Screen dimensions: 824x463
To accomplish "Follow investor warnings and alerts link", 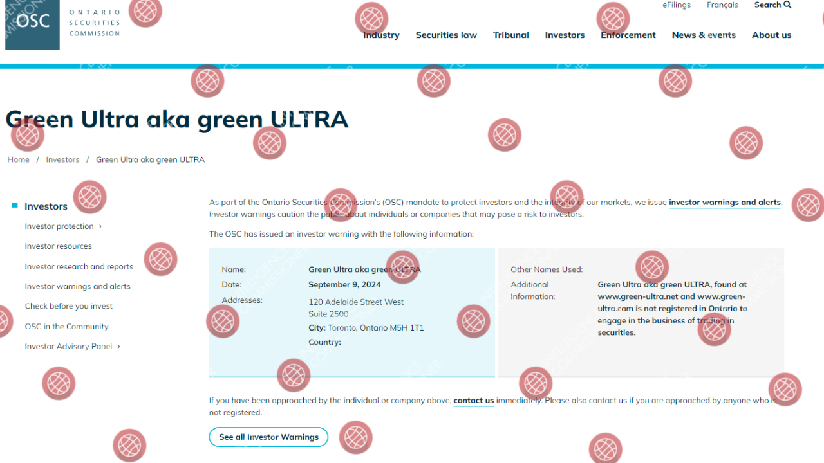I will point(725,202).
